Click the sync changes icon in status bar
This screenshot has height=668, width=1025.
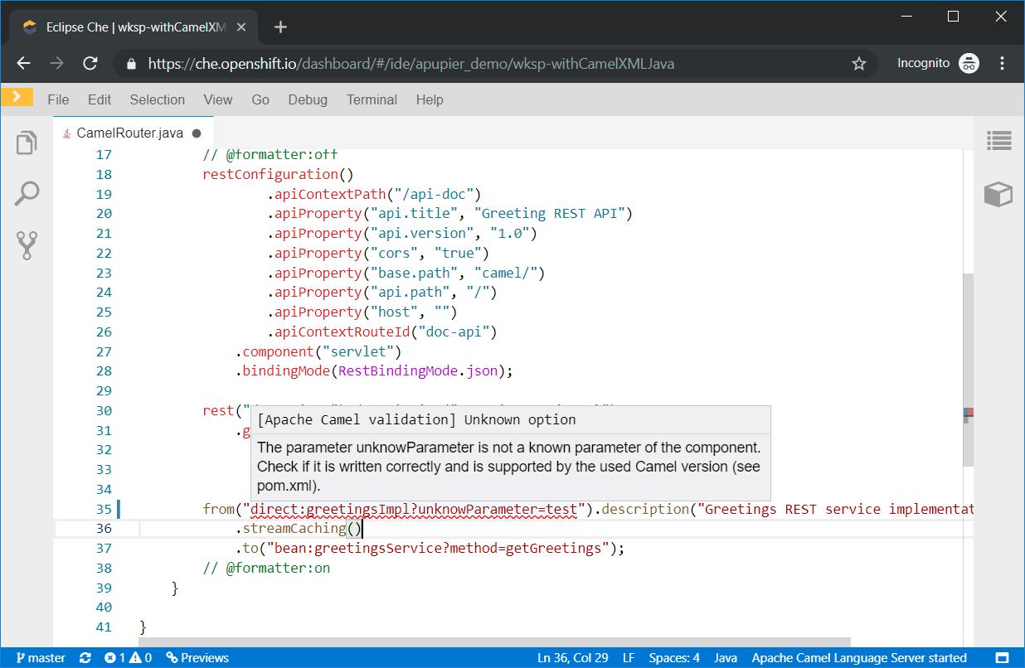85,658
